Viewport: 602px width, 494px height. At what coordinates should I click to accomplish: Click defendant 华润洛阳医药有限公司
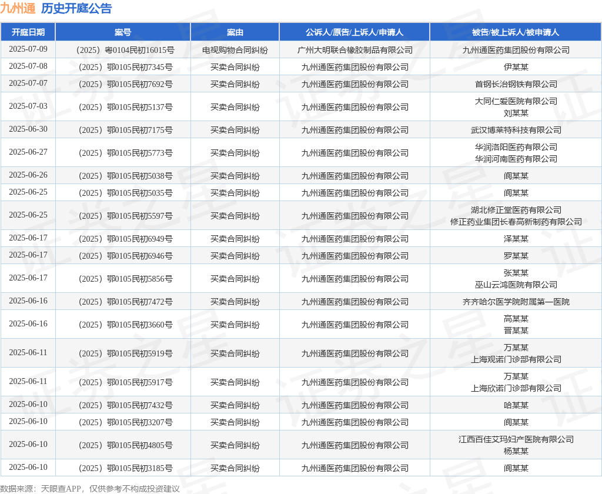pyautogui.click(x=516, y=147)
